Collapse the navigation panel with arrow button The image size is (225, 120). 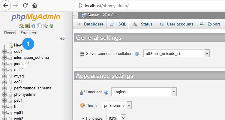(75, 15)
